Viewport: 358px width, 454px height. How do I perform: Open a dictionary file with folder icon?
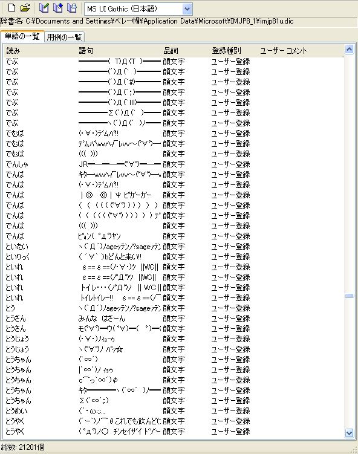coord(25,8)
